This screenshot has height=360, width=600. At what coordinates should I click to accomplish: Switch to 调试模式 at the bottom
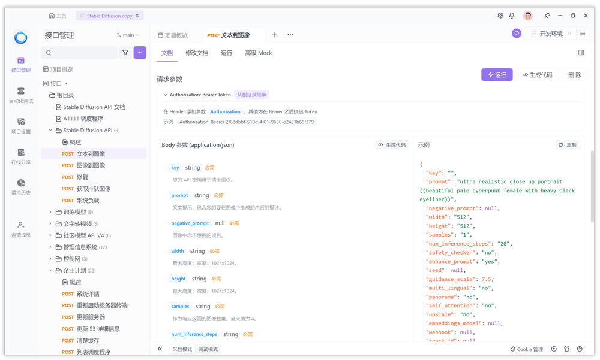click(208, 349)
